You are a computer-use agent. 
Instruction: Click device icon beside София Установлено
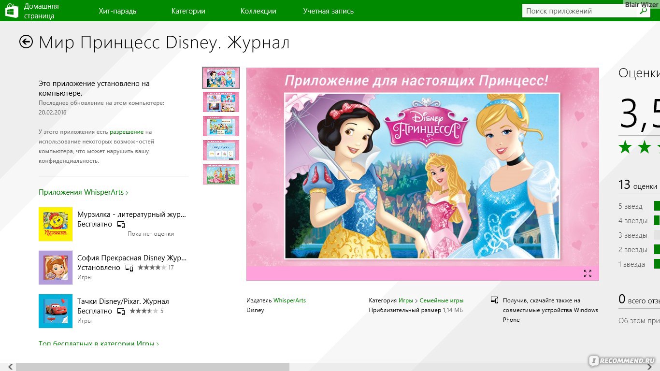pyautogui.click(x=129, y=268)
